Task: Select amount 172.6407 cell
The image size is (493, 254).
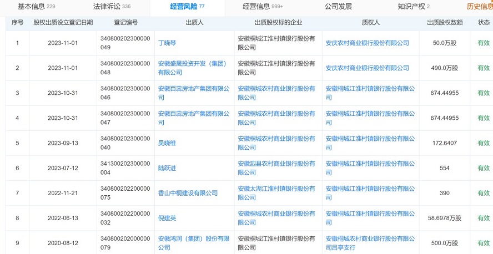Action: [x=445, y=143]
